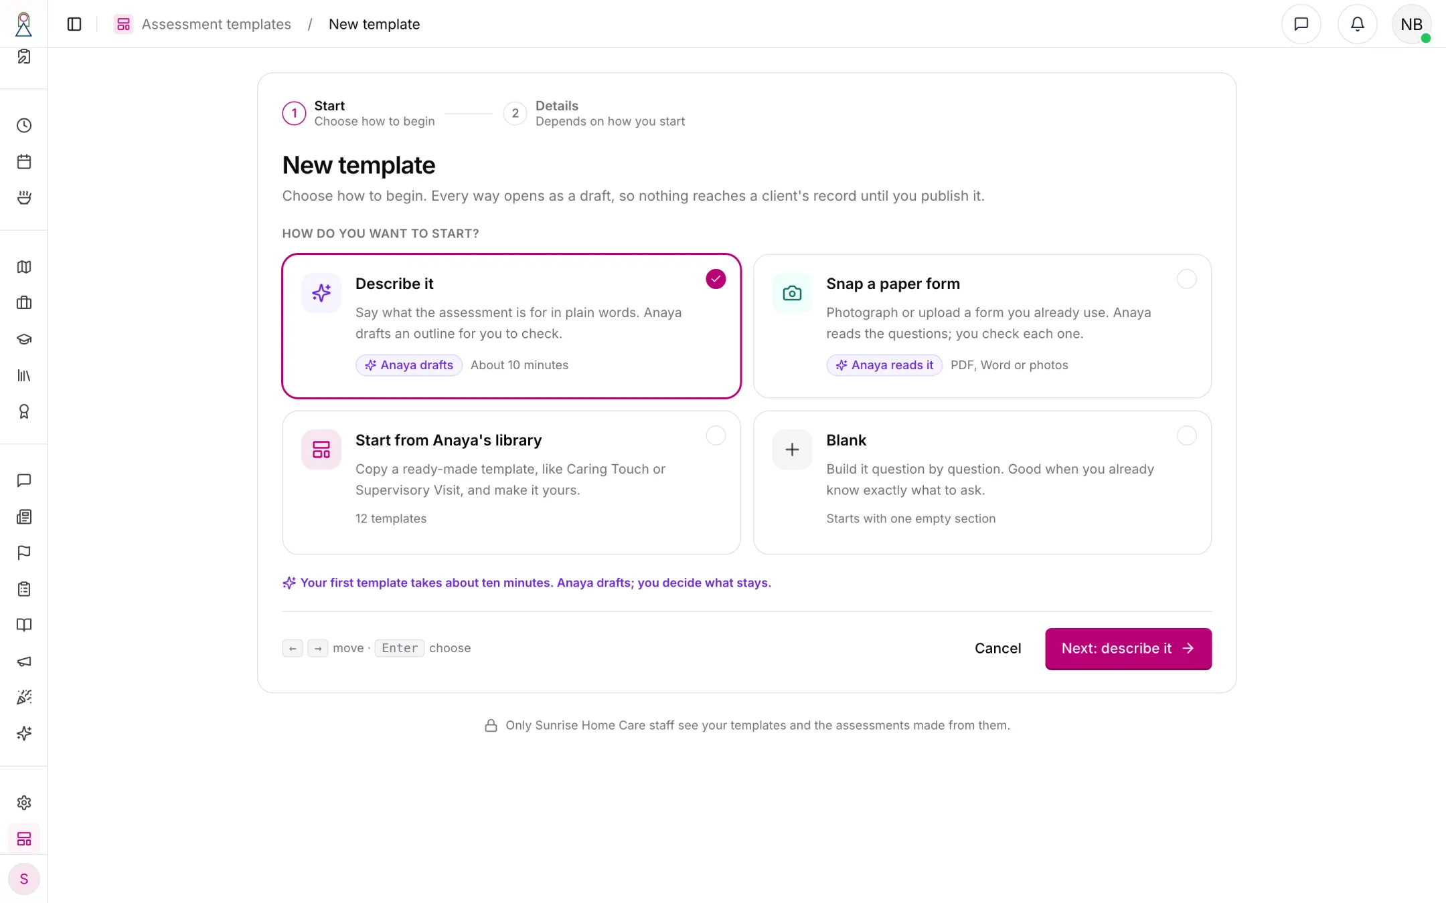1446x903 pixels.
Task: Open the chat messages icon in header
Action: (1301, 24)
